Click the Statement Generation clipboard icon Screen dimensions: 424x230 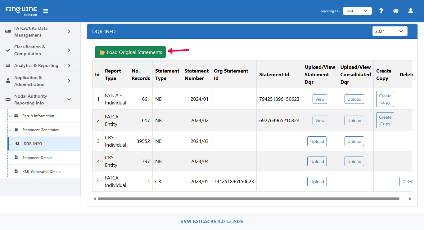point(16,130)
